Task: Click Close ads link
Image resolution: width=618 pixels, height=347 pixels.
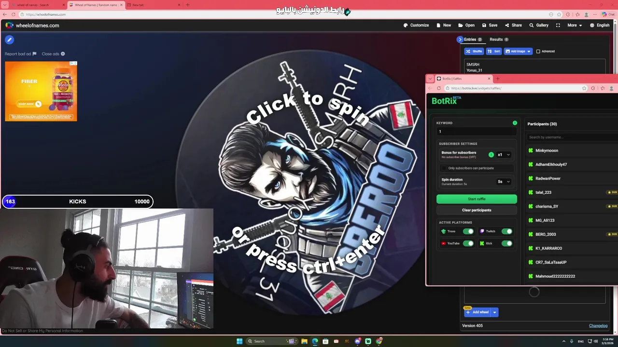Action: tap(53, 53)
